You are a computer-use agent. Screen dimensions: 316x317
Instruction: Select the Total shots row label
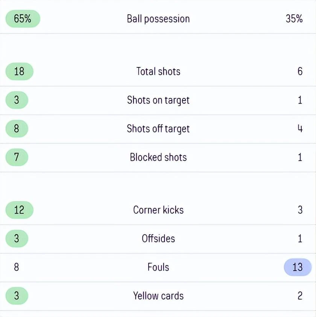click(158, 72)
